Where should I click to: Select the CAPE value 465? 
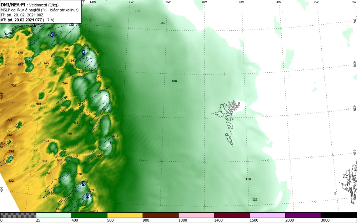click(76, 123)
